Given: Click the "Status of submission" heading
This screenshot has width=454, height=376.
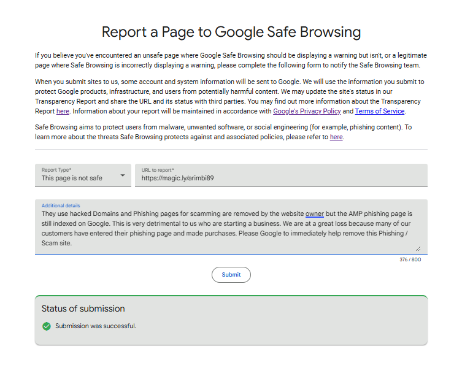Looking at the screenshot, I should [83, 309].
